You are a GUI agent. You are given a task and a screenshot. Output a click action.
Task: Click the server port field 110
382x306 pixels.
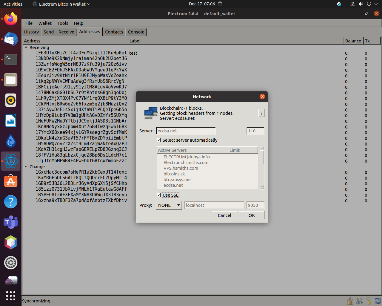point(255,131)
